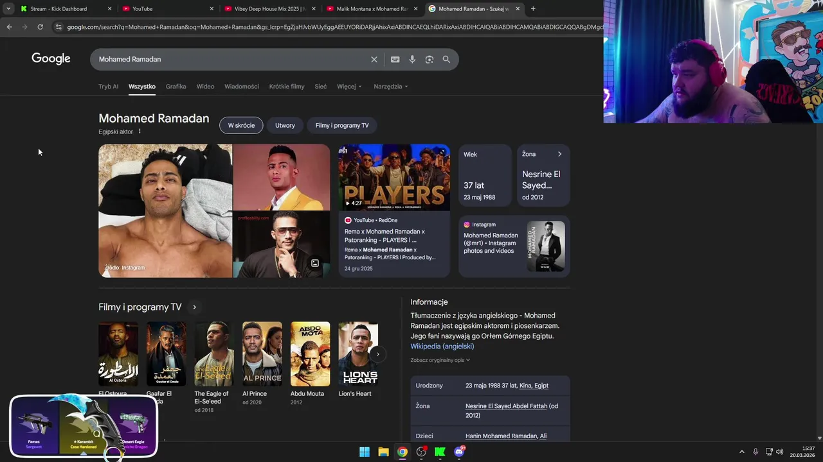The image size is (823, 462).
Task: Open a new browser tab
Action: click(533, 8)
